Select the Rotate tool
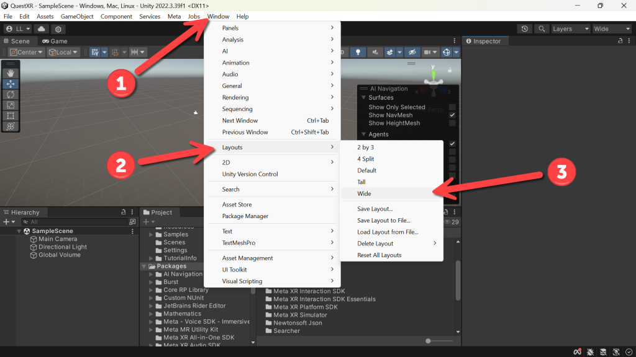The image size is (636, 357). tap(11, 94)
